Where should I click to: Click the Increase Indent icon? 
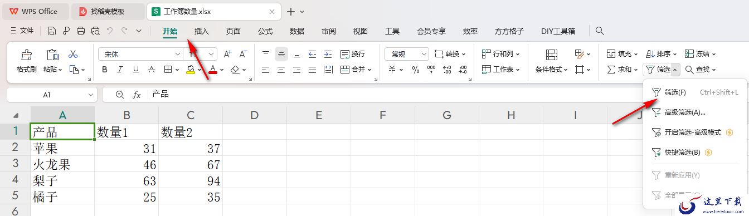tap(328, 54)
